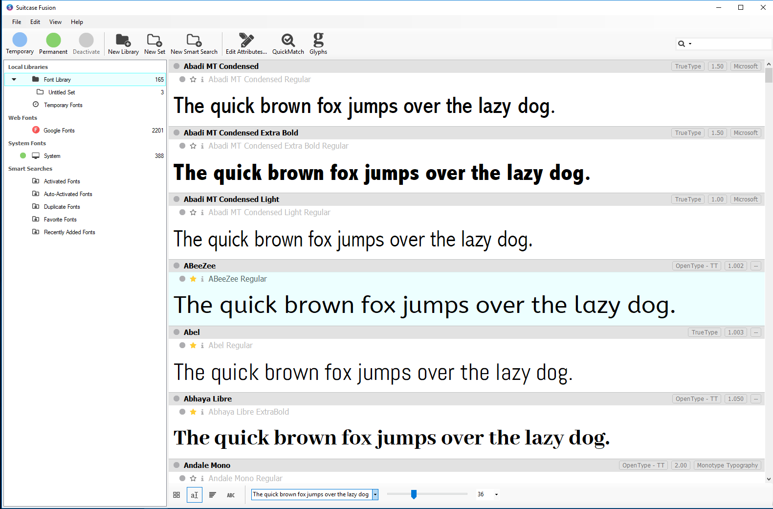Screen dimensions: 773x509
Task: Open search options dropdown arrow
Action: tap(690, 44)
